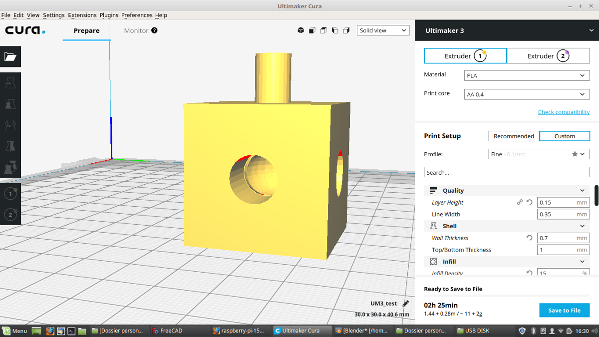
Task: Click the settings panel scrollbar handle
Action: pos(597,196)
